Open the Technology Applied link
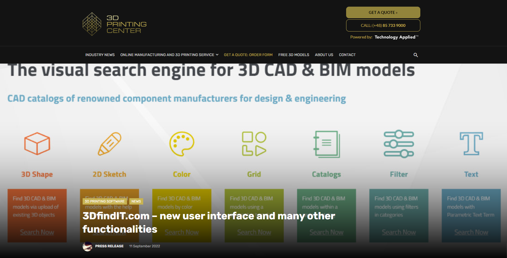This screenshot has width=507, height=258. 396,37
